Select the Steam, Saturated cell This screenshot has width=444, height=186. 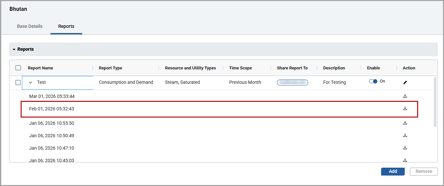182,83
